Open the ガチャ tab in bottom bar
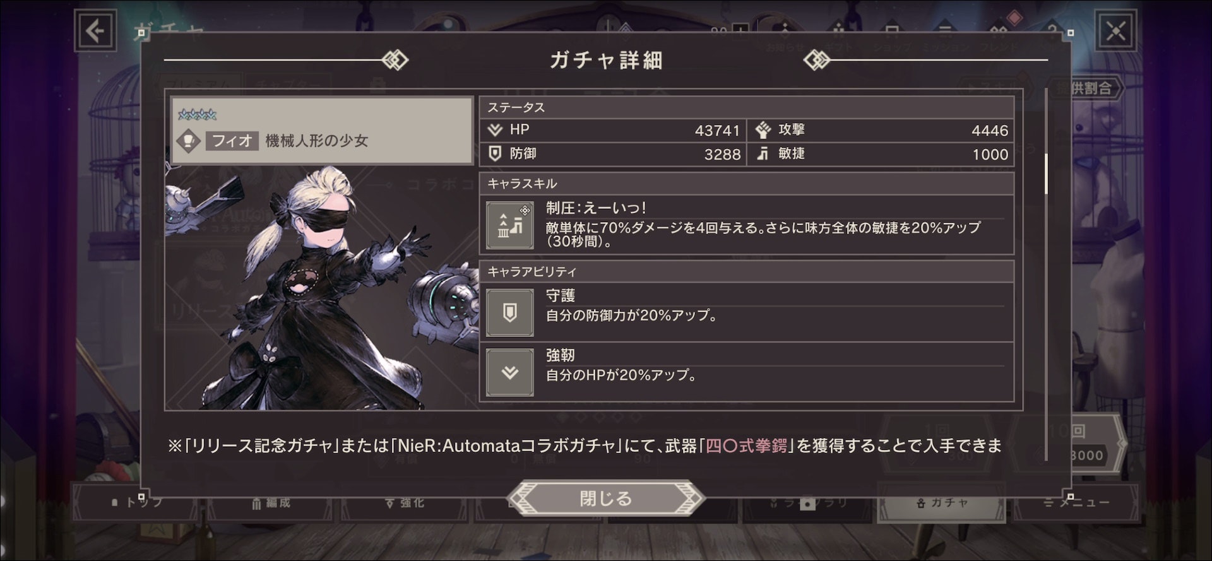Image resolution: width=1212 pixels, height=561 pixels. [941, 503]
